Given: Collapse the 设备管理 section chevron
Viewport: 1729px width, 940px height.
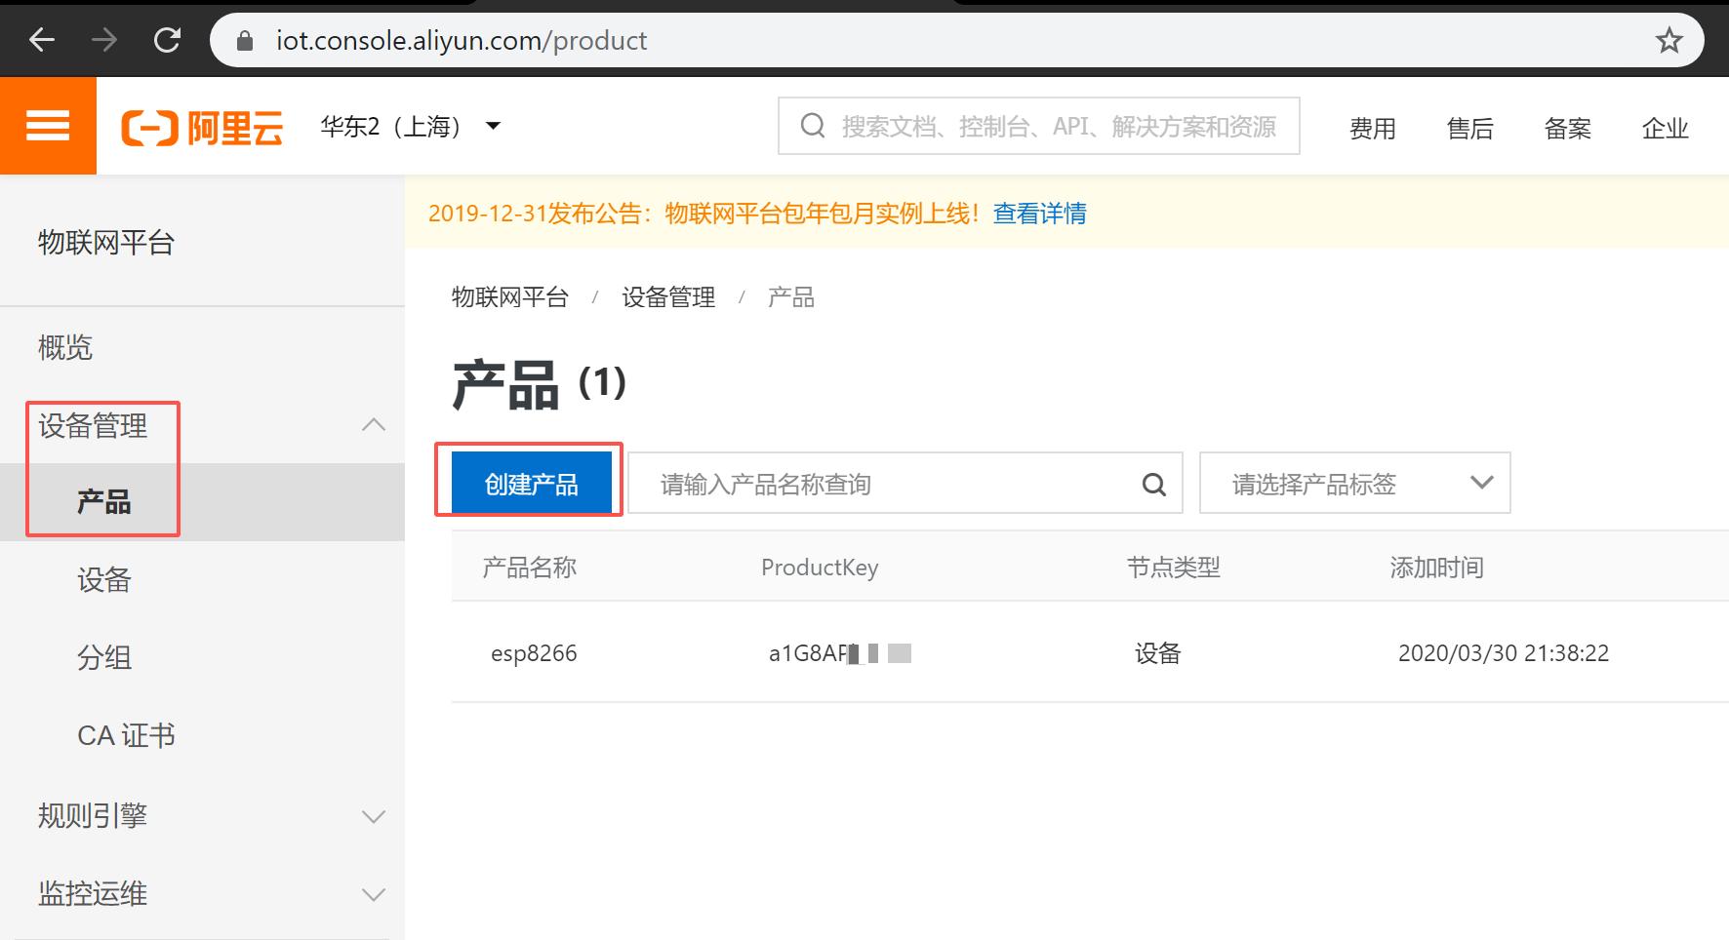Looking at the screenshot, I should pos(374,425).
